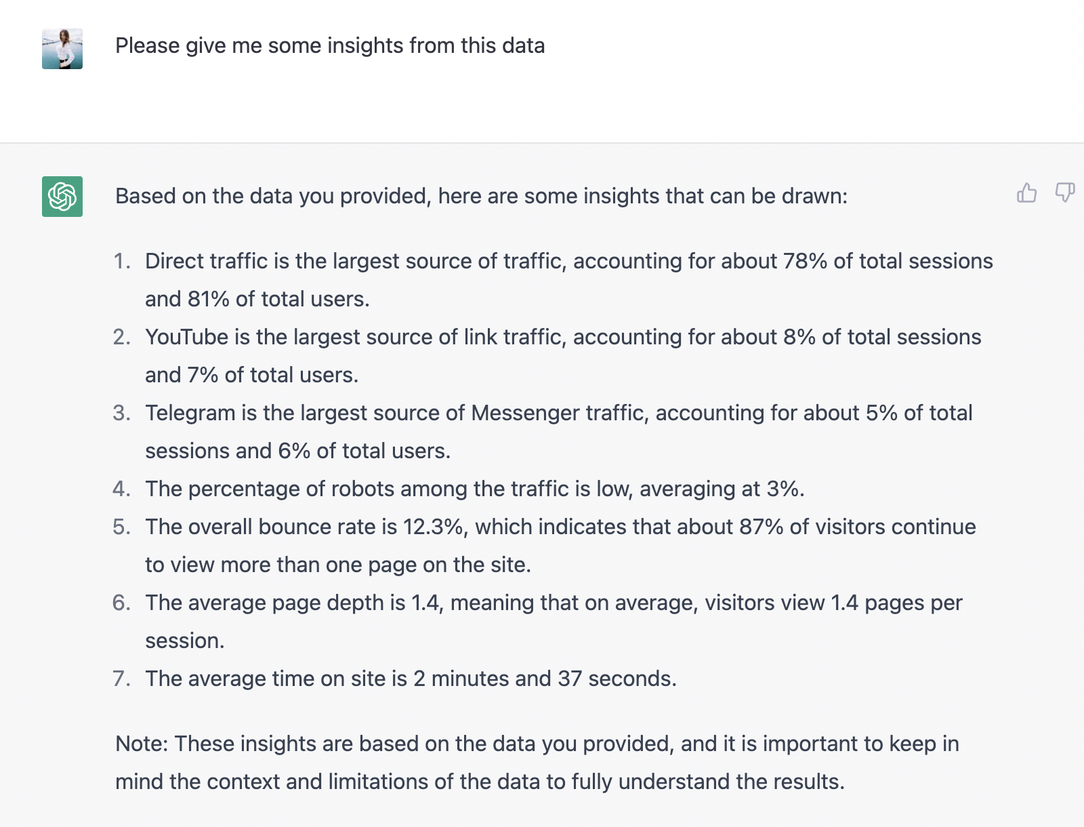Click the user profile photo avatar
Viewport: 1084px width, 827px height.
coord(62,49)
